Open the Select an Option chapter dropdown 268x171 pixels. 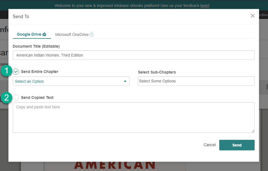[x=67, y=81]
